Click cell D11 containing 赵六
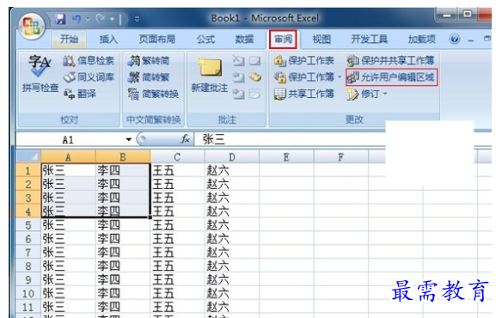496x318 pixels. point(232,307)
